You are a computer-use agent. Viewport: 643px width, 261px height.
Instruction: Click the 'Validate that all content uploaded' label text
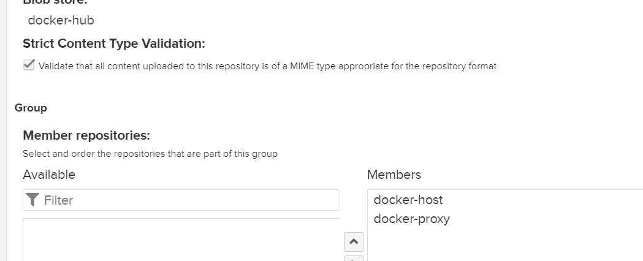(267, 66)
